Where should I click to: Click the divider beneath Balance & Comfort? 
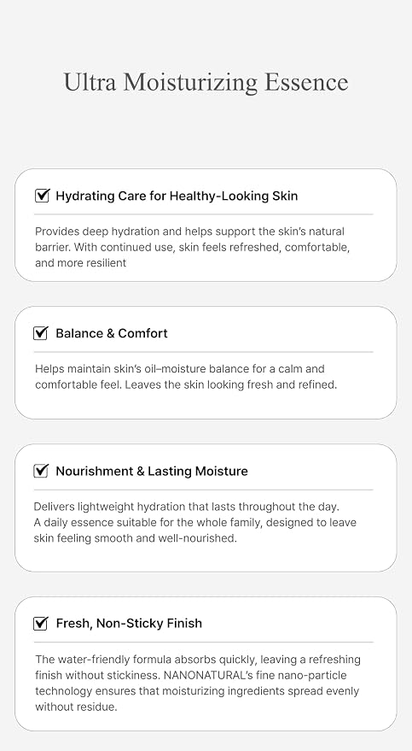pos(204,352)
